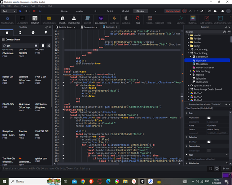Image resolution: width=232 pixels, height=185 pixels.
Task: Open the Toolbox recent clock tab
Action: pos(33,32)
